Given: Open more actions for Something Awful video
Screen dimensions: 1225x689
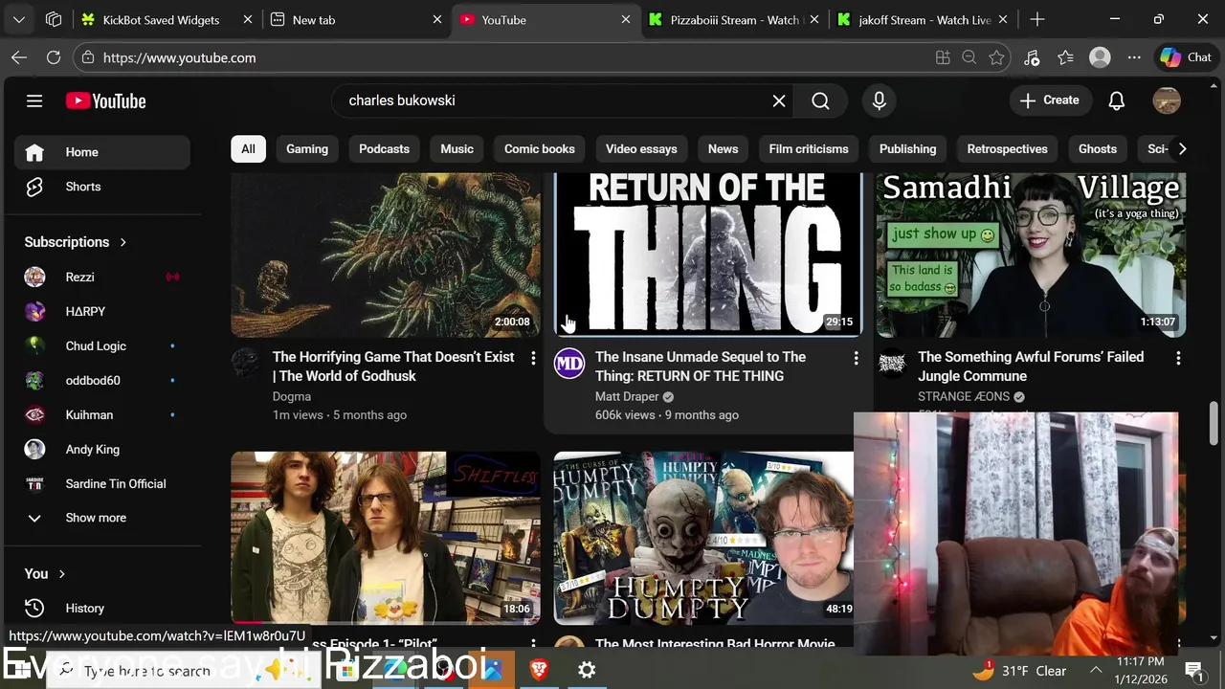Looking at the screenshot, I should pos(1178,358).
